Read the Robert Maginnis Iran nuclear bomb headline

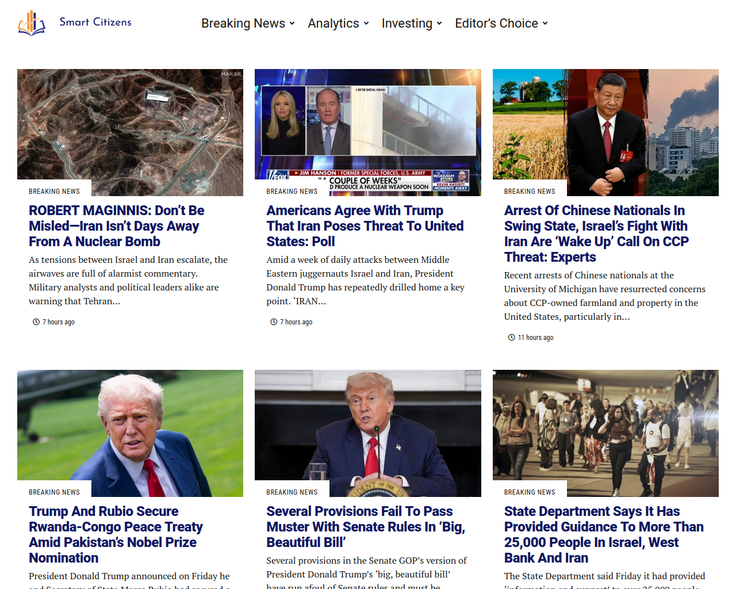pyautogui.click(x=117, y=226)
